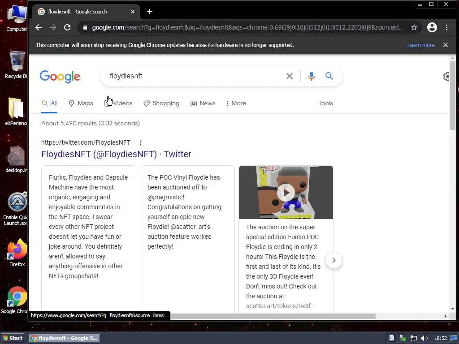Open a new tab with plus button
459x344 pixels.
point(150,12)
